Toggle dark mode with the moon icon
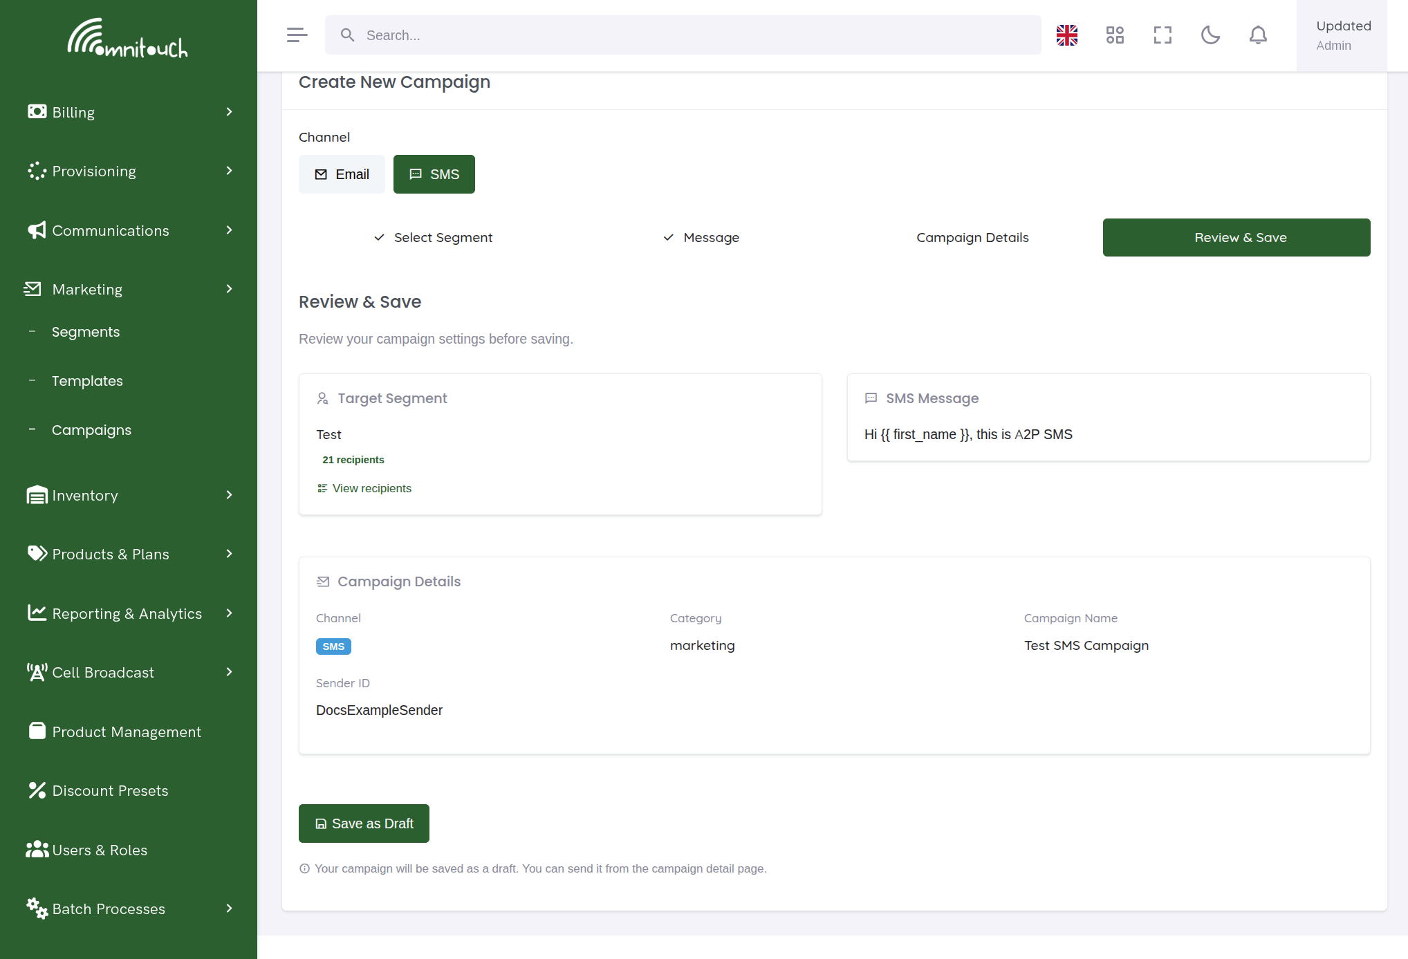 1210,35
